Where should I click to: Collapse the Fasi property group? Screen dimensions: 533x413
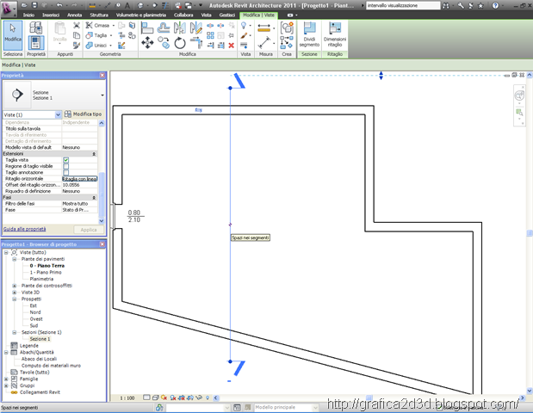94,197
